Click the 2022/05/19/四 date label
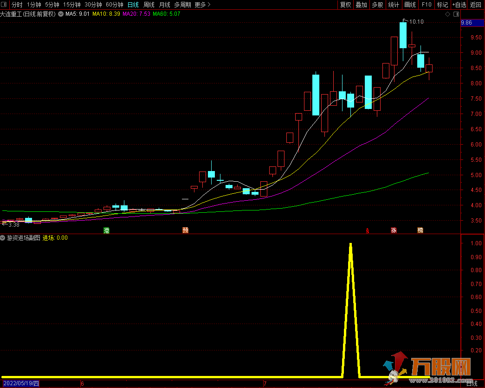Image resolution: width=485 pixels, height=388 pixels. (x=21, y=384)
